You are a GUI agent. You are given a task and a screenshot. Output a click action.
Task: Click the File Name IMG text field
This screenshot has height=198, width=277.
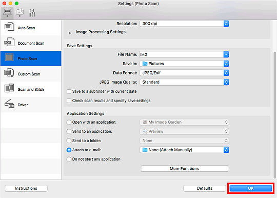(182, 54)
